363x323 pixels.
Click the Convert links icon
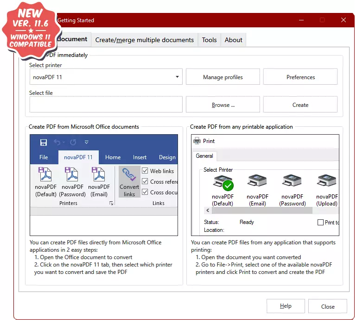[x=129, y=182]
